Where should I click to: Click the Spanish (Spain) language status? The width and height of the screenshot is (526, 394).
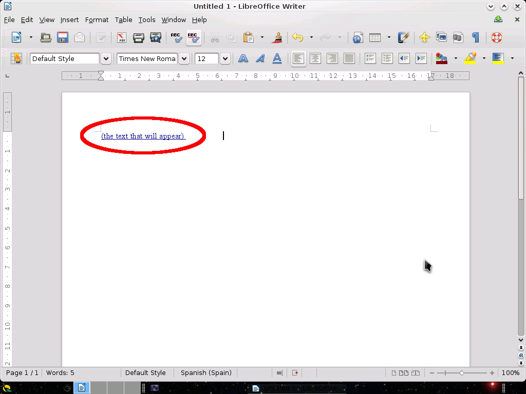pyautogui.click(x=205, y=372)
